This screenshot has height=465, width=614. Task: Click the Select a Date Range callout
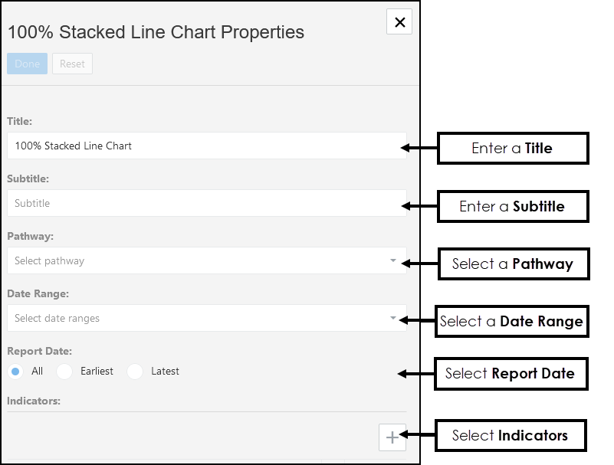(x=511, y=322)
